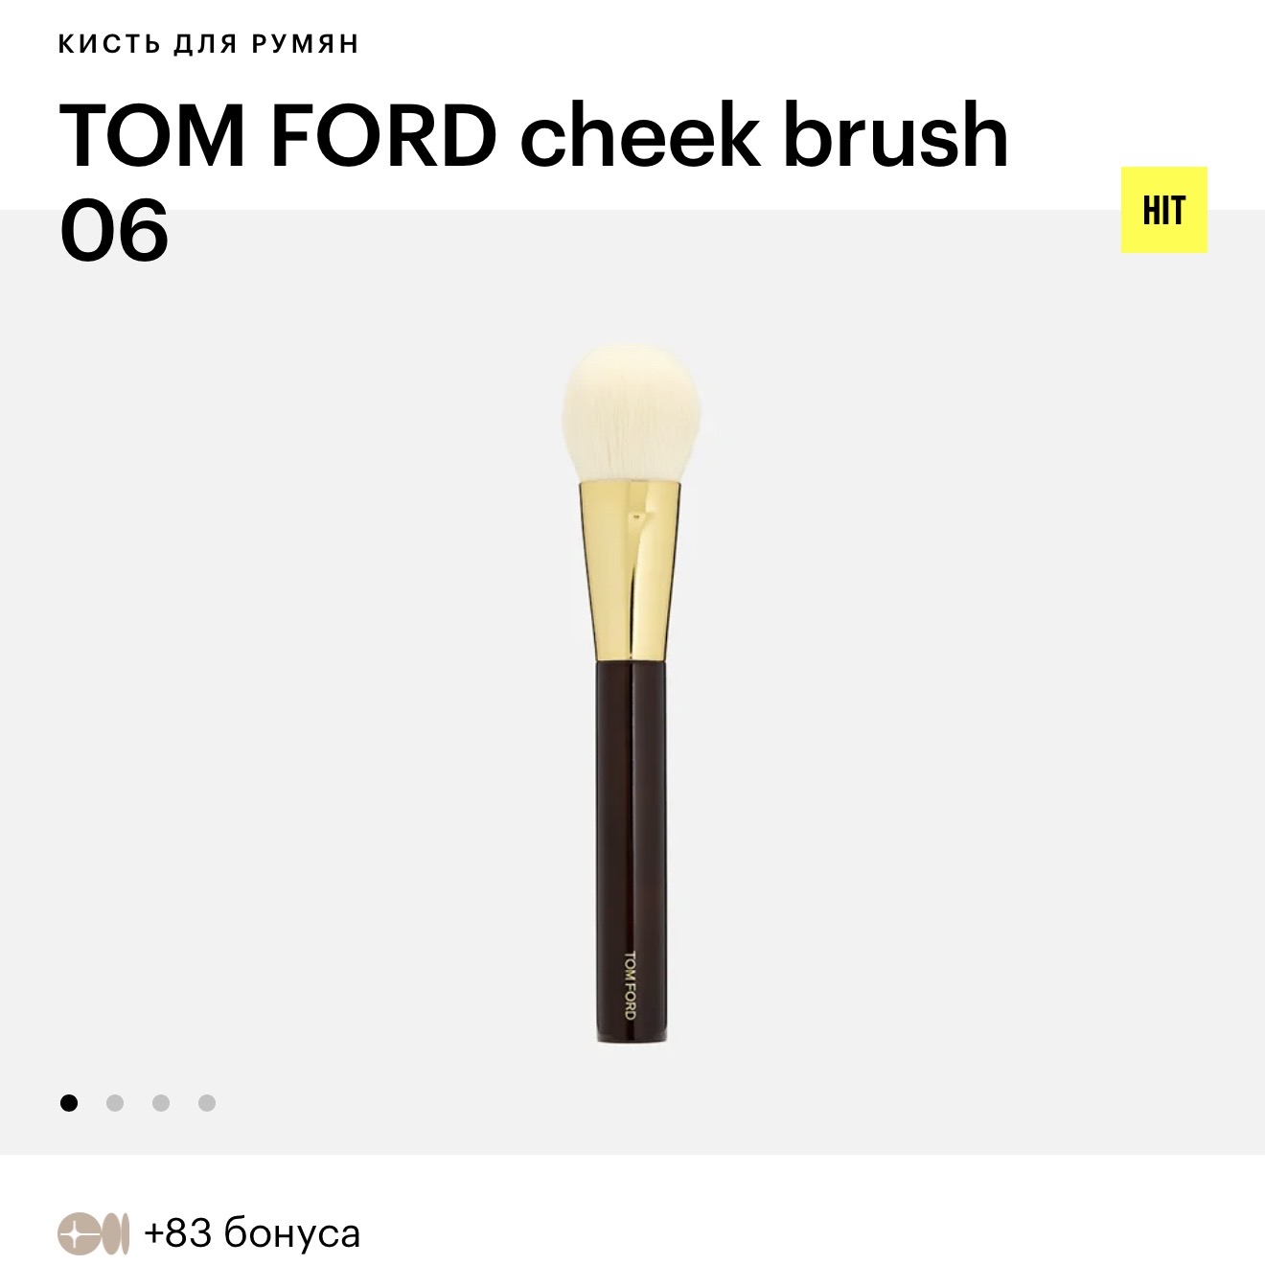This screenshot has width=1265, height=1265.
Task: Switch to the second carousel dot
Action: point(115,1103)
